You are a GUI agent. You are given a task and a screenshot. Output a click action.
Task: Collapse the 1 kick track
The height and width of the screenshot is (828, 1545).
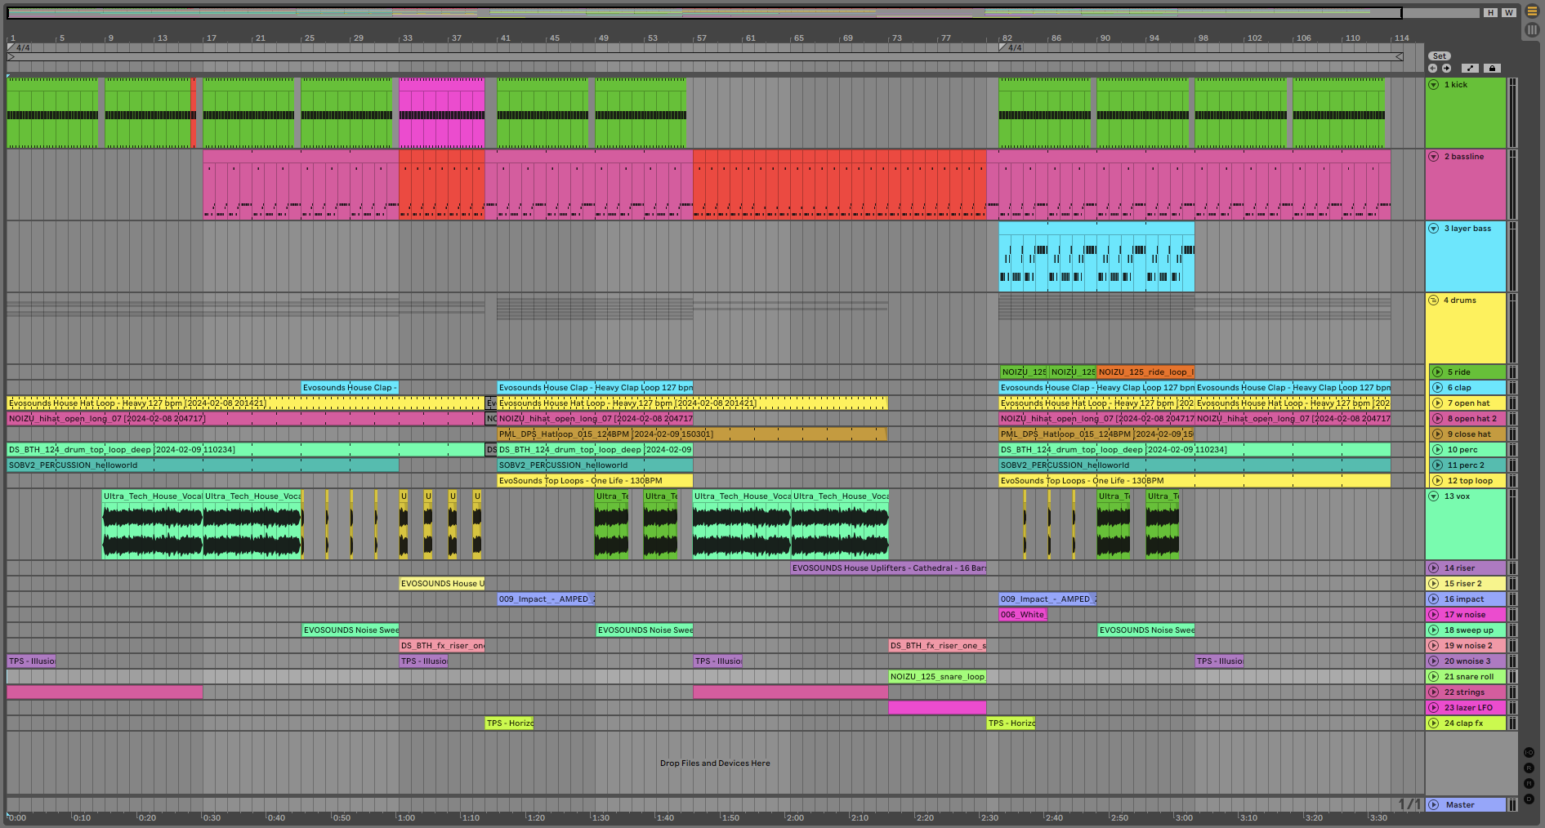pyautogui.click(x=1434, y=85)
